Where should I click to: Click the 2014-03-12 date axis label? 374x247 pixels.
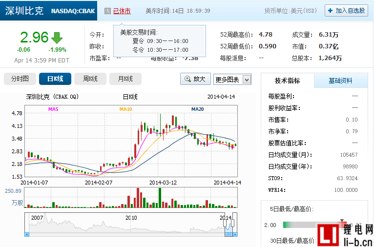[163, 183]
